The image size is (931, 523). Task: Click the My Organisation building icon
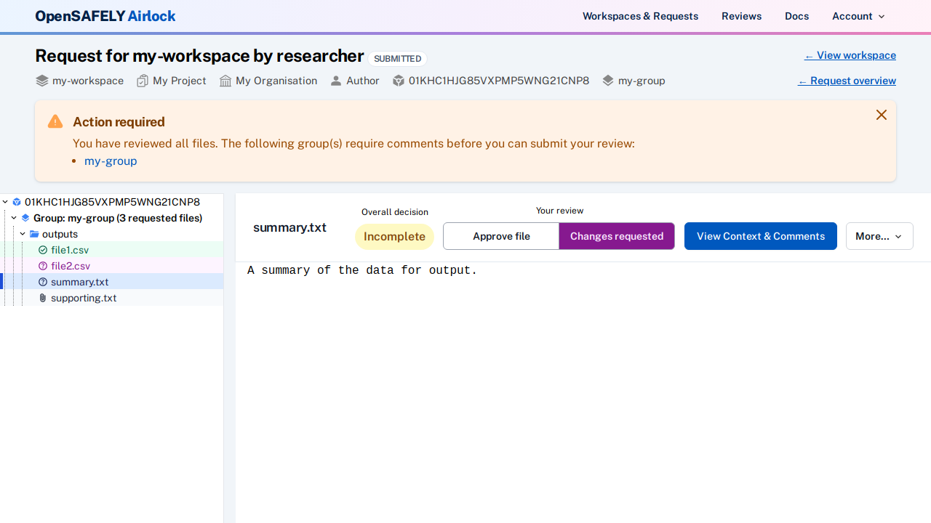point(225,81)
